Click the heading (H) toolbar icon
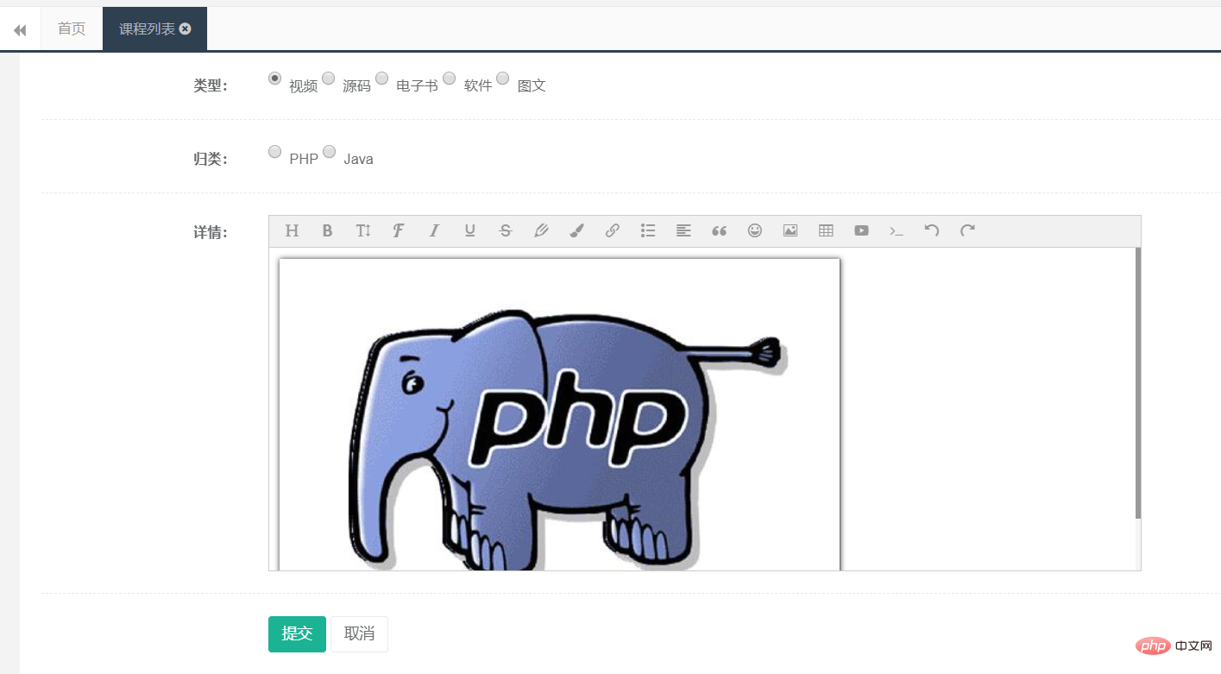The height and width of the screenshot is (674, 1221). pos(292,230)
